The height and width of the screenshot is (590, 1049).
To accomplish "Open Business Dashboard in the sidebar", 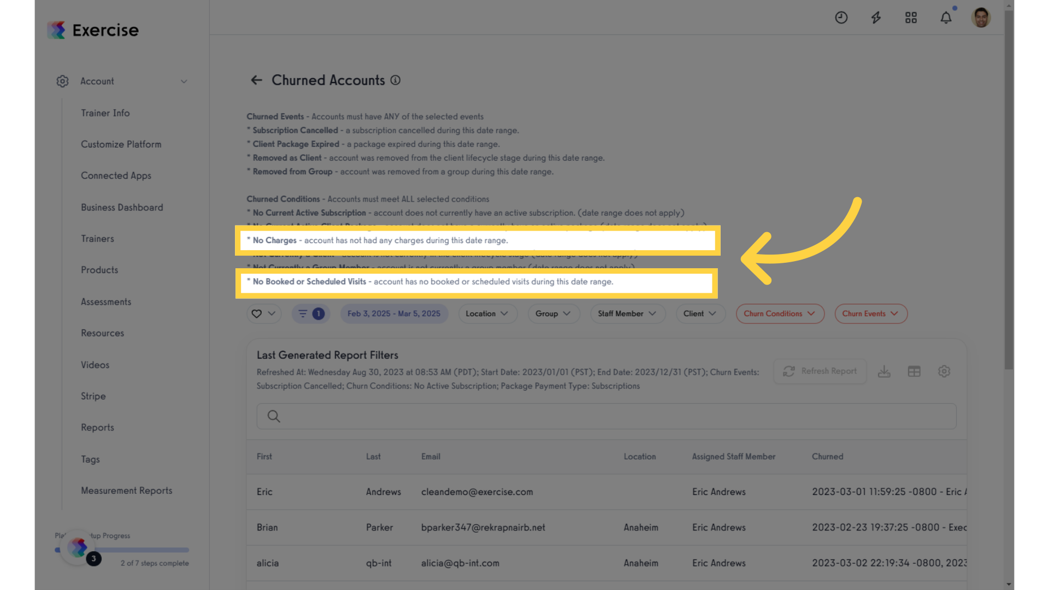I will [122, 208].
